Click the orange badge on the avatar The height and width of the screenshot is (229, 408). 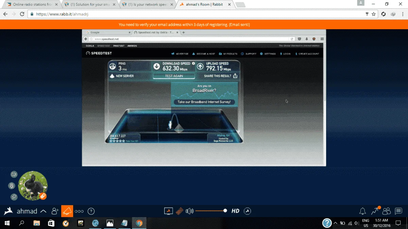[x=42, y=196]
